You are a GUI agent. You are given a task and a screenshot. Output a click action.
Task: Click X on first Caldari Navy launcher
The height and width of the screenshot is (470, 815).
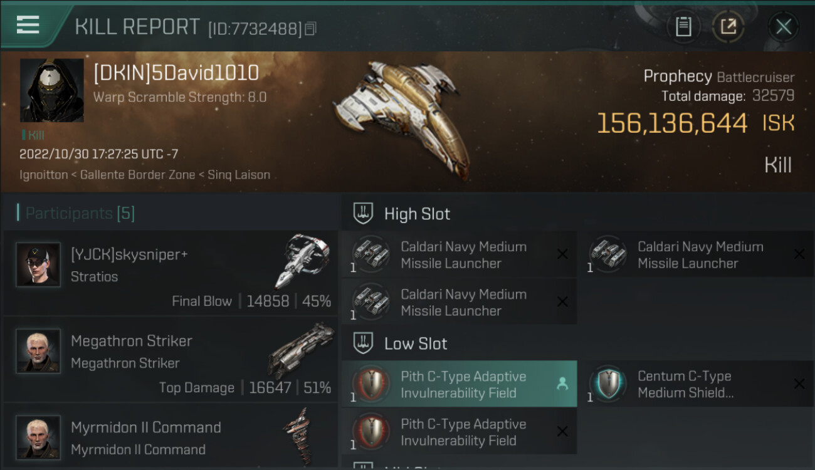pyautogui.click(x=562, y=254)
